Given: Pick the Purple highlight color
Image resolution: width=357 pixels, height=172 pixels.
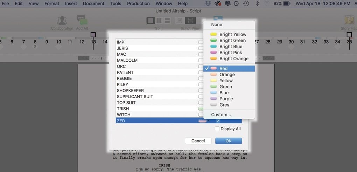Looking at the screenshot, I should click(226, 99).
